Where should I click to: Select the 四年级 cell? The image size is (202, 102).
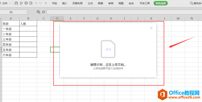11,45
